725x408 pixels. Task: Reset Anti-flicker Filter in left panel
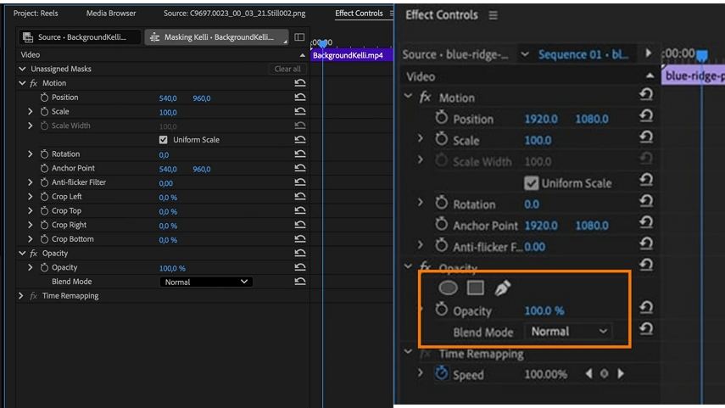[x=300, y=182]
